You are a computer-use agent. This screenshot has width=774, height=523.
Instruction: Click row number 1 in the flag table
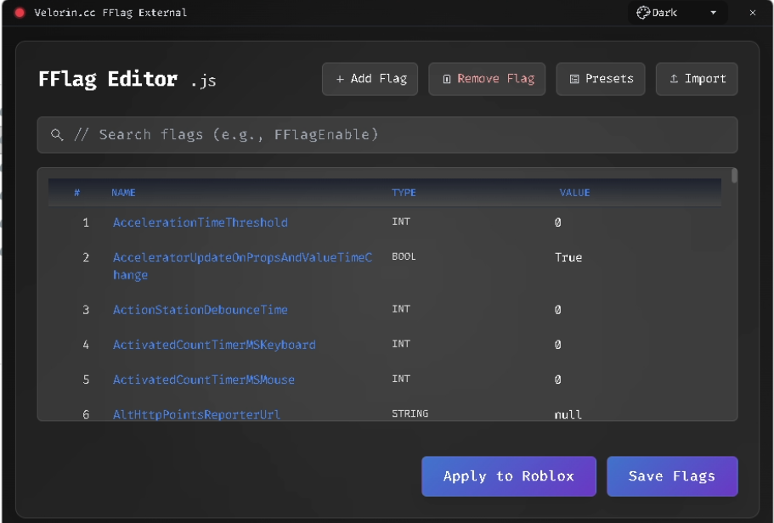pos(86,222)
